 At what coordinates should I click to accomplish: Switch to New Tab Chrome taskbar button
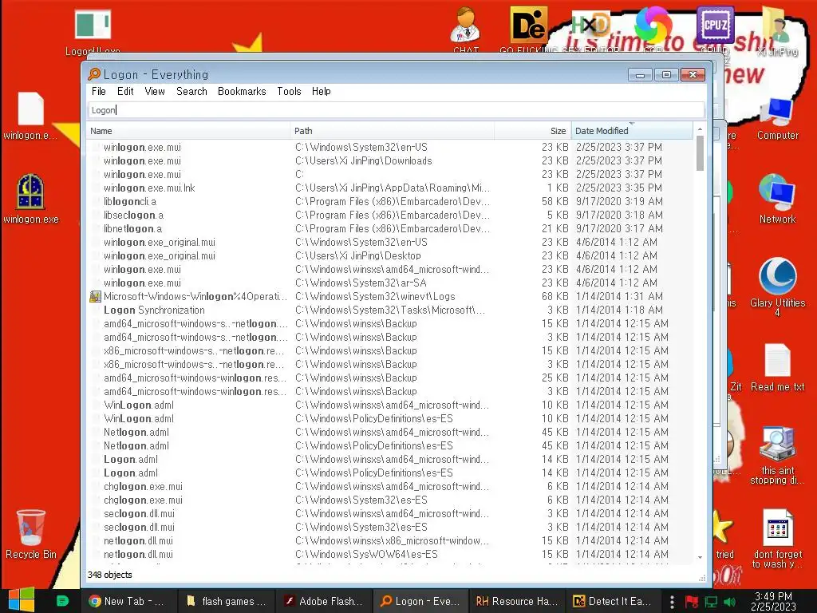pyautogui.click(x=128, y=601)
